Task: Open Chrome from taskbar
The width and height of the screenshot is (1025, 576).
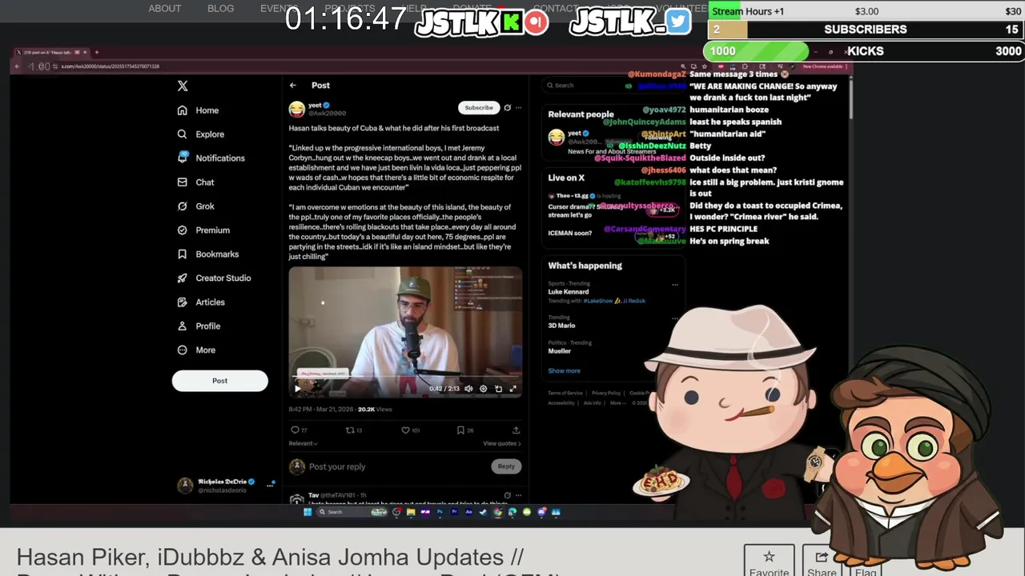Action: click(x=497, y=512)
